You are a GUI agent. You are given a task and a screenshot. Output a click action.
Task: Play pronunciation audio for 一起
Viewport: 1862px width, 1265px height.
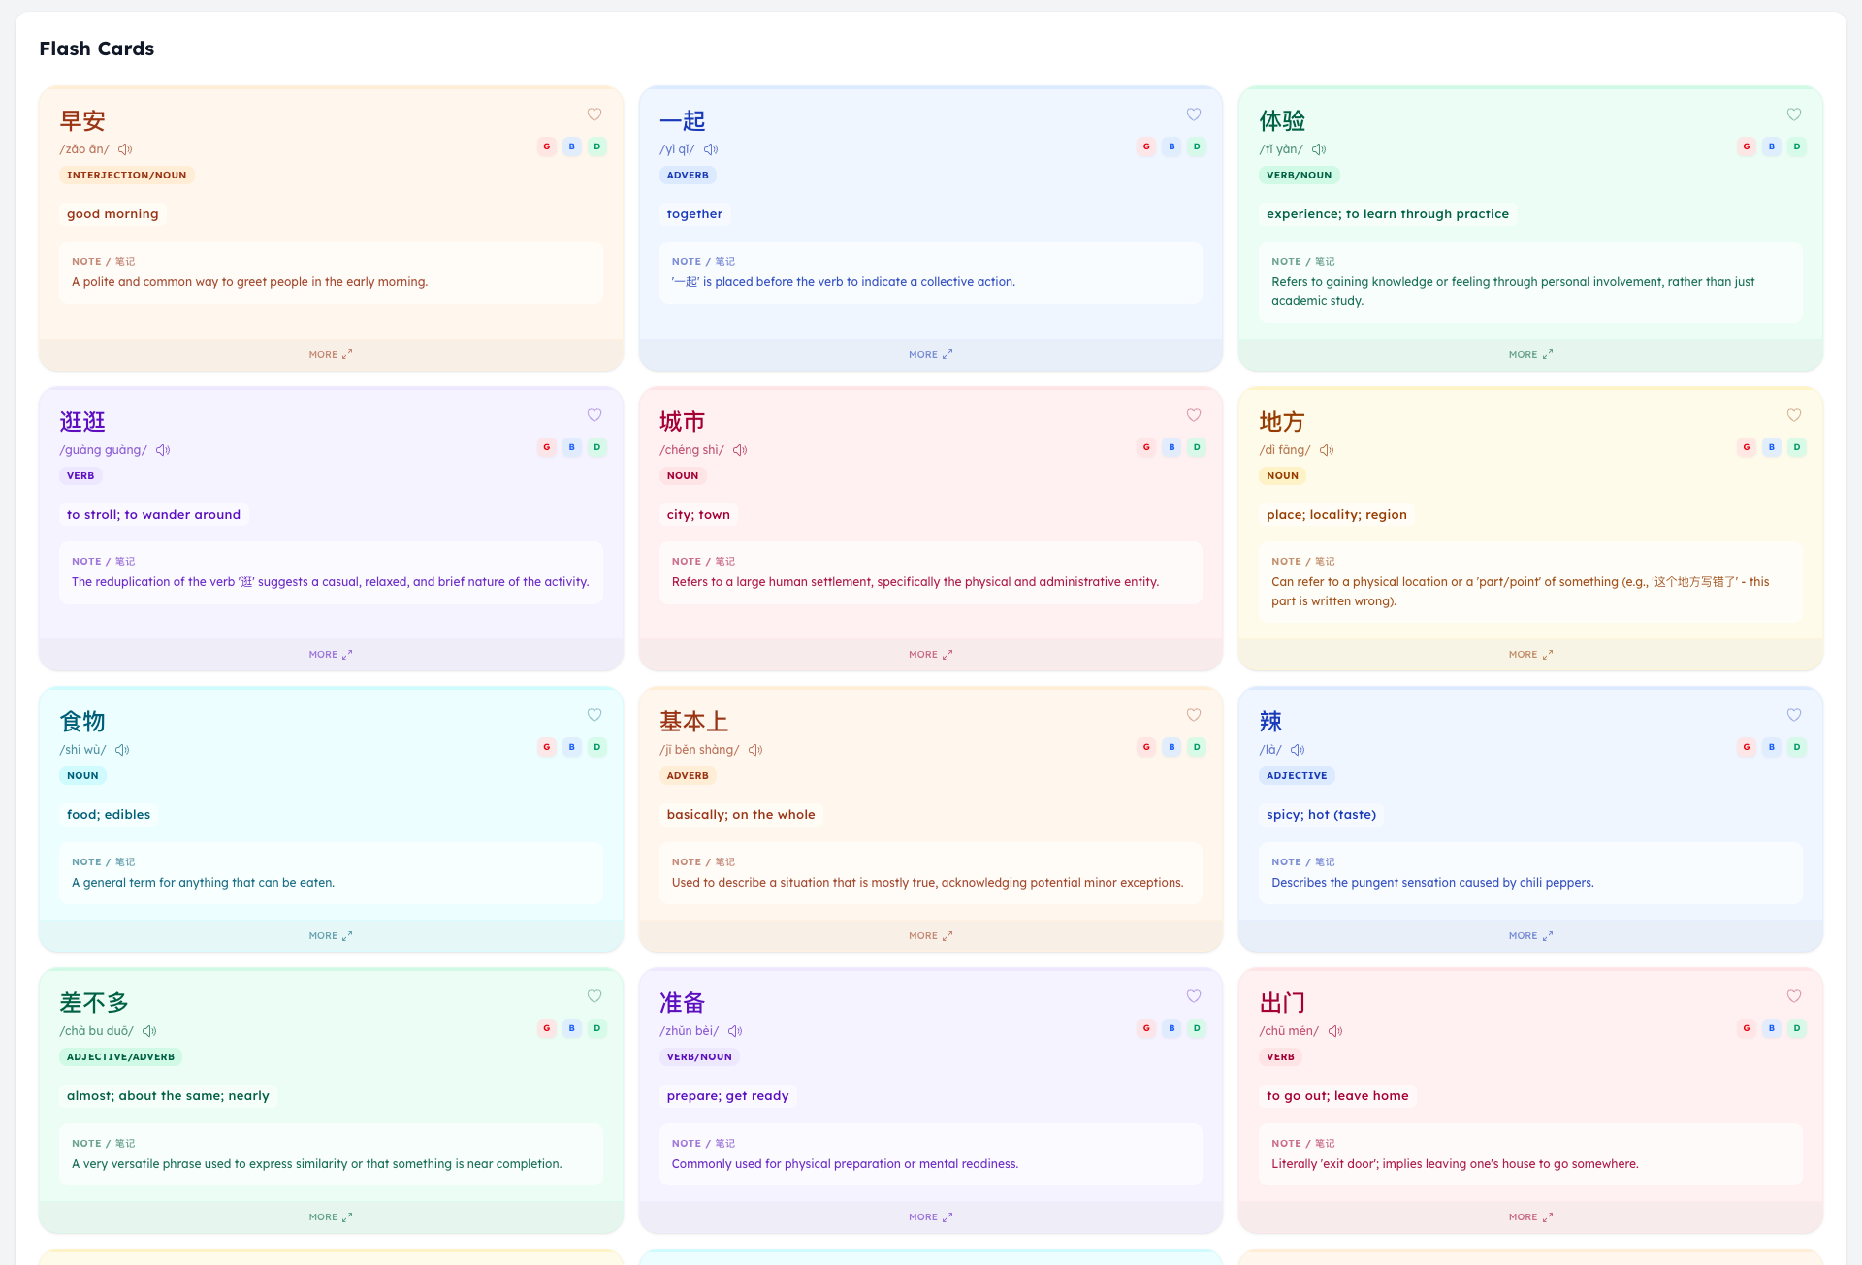pyautogui.click(x=711, y=149)
